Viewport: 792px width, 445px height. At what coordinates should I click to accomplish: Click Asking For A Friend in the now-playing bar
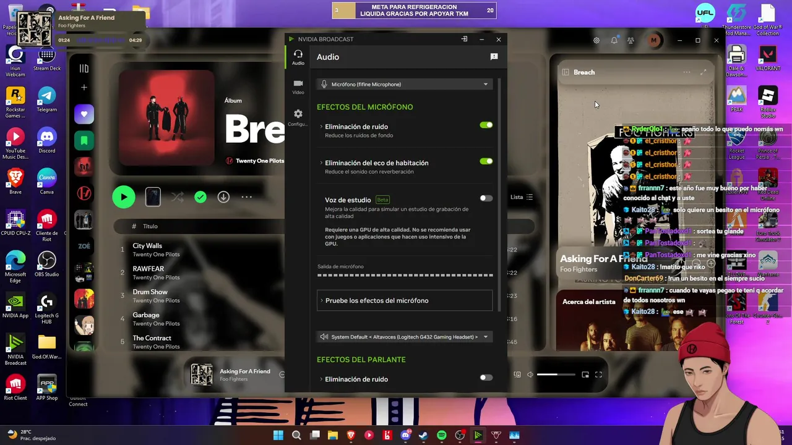tap(245, 371)
